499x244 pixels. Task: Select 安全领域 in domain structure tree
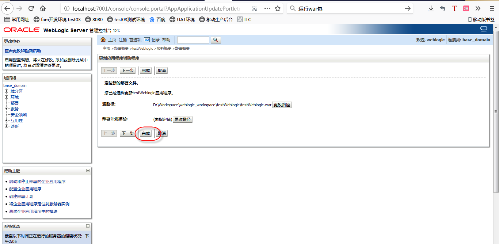[x=19, y=115]
